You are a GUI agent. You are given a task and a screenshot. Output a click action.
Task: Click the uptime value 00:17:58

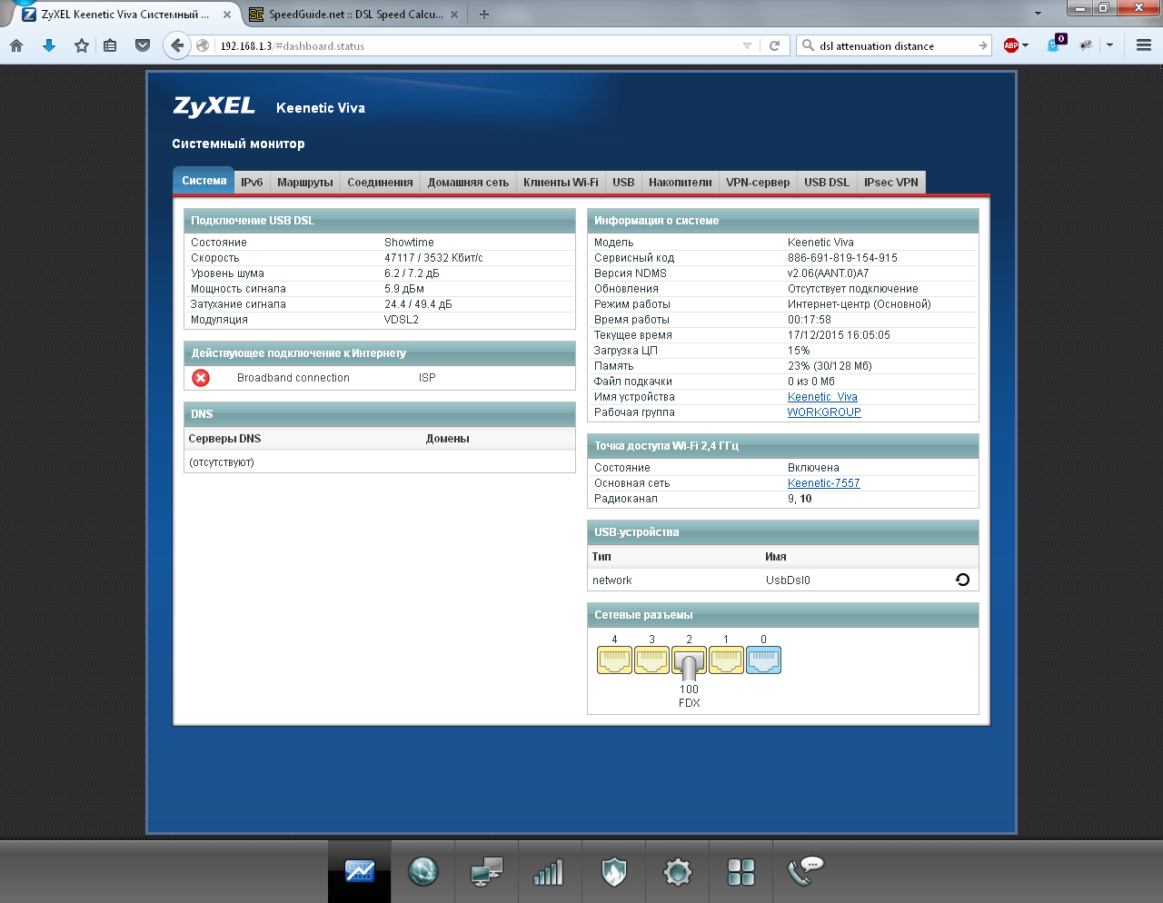[810, 320]
